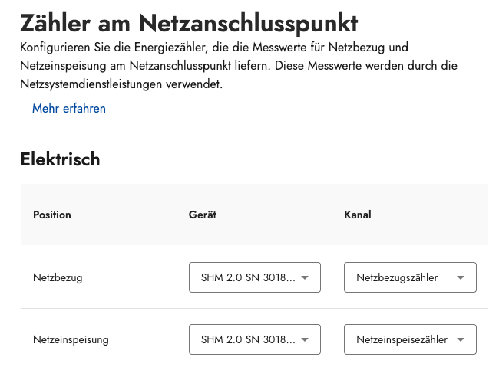Viewport: 499px width, 367px height.
Task: Click the arrow beside Netzbezugszähler
Action: (461, 277)
